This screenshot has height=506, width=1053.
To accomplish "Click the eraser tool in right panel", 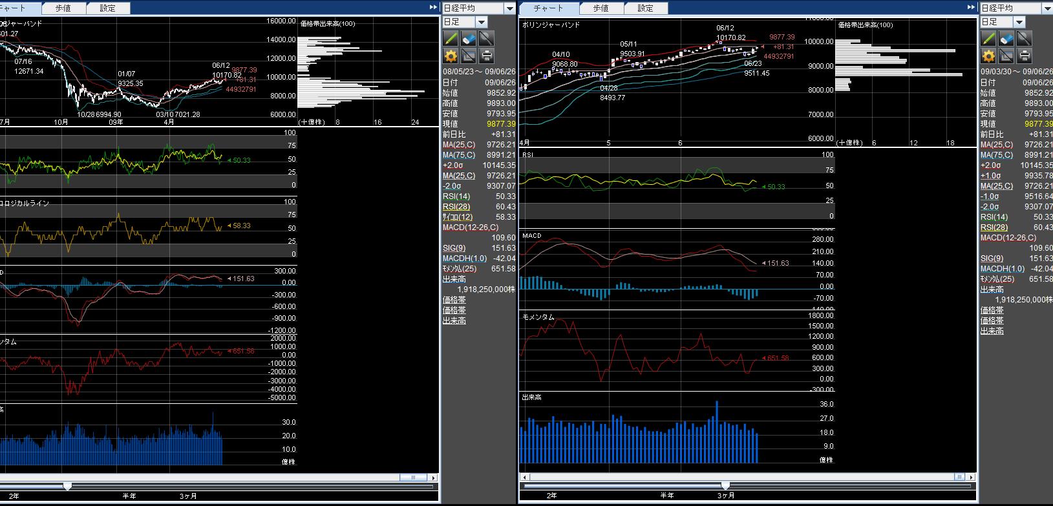I will [x=1006, y=38].
